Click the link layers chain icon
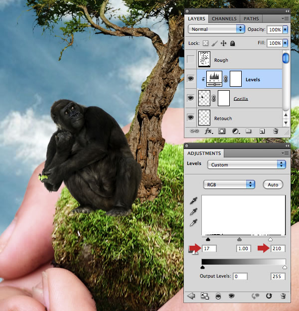299x311 pixels. coord(194,131)
